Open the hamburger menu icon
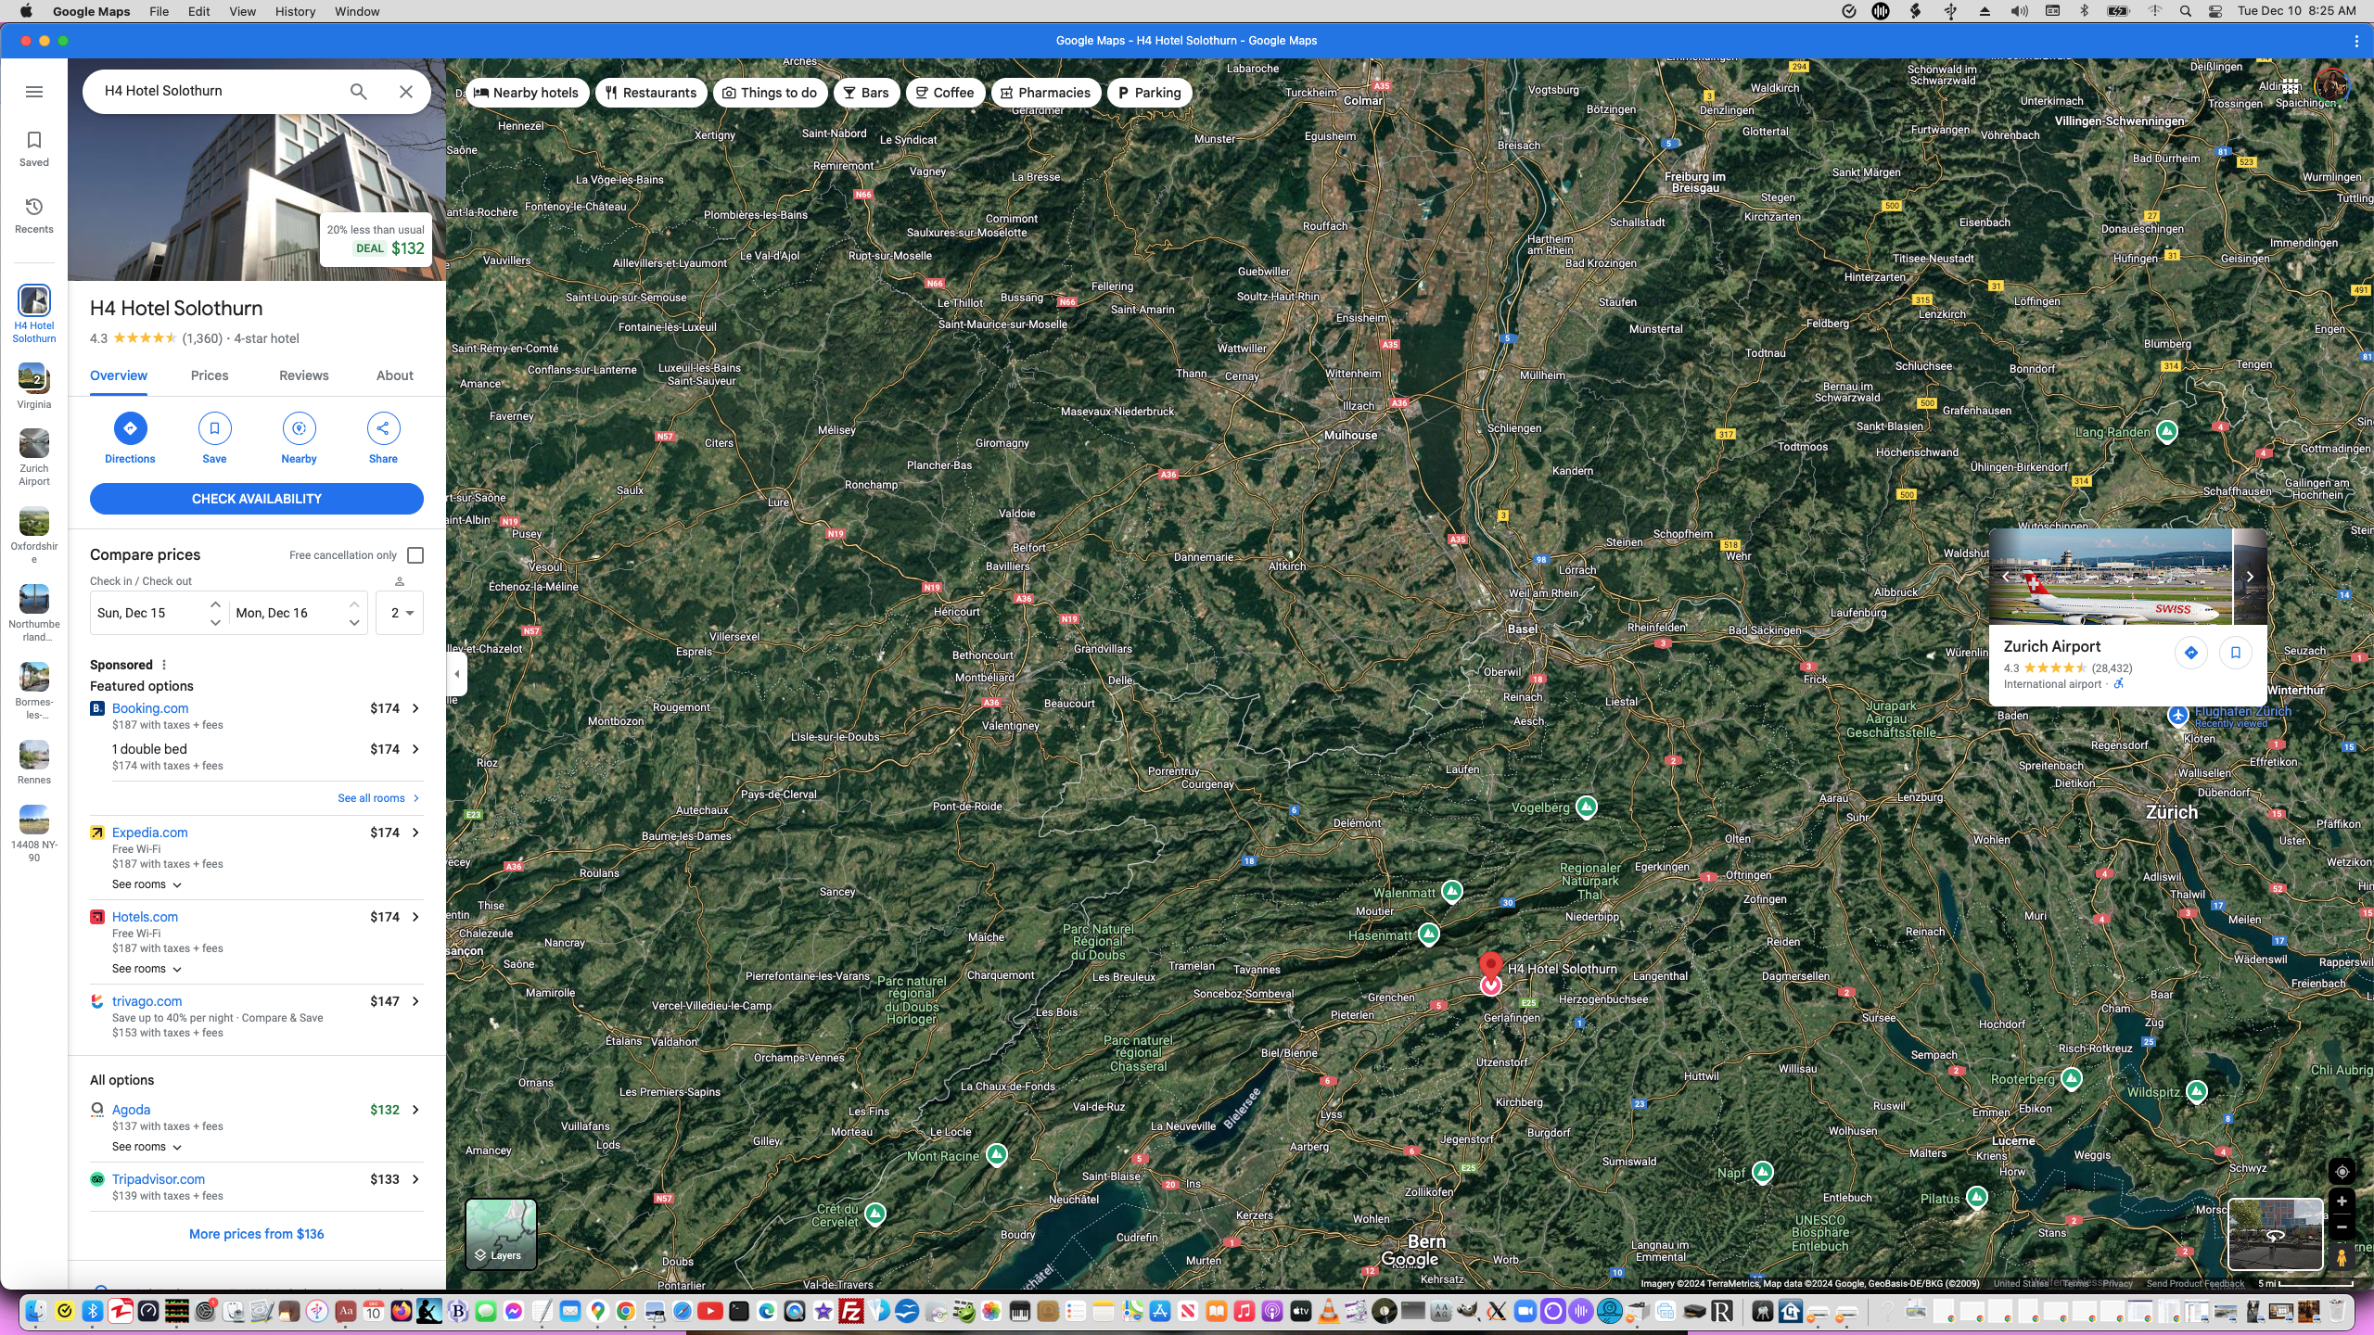2374x1335 pixels. pyautogui.click(x=34, y=92)
